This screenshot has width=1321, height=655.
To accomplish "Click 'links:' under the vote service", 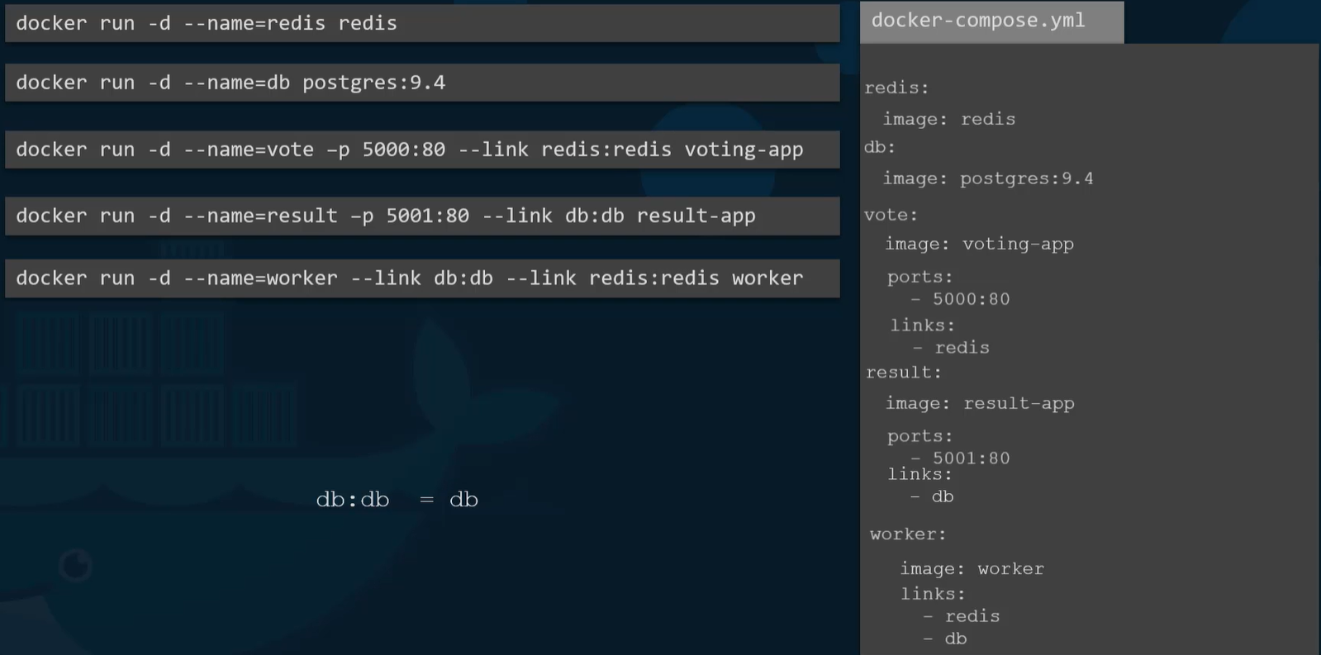I will point(923,325).
